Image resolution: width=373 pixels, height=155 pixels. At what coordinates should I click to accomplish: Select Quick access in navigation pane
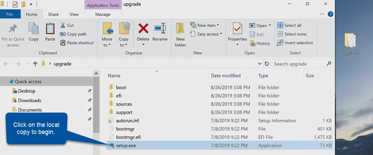[x=46, y=81]
